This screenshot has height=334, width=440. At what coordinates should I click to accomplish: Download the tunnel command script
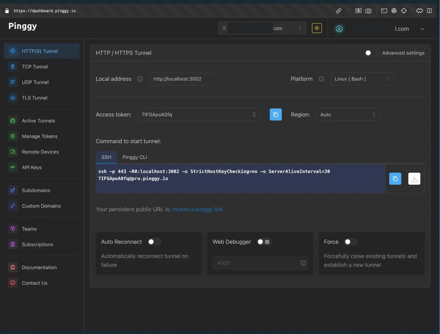coord(414,179)
